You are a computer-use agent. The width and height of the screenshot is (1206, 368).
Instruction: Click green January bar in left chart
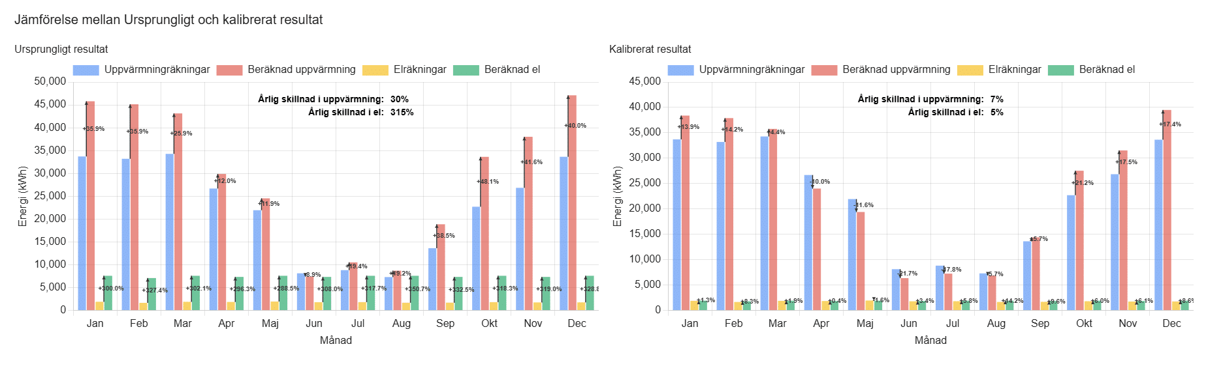click(x=108, y=293)
